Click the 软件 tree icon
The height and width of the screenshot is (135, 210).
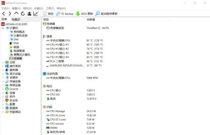click(7, 96)
